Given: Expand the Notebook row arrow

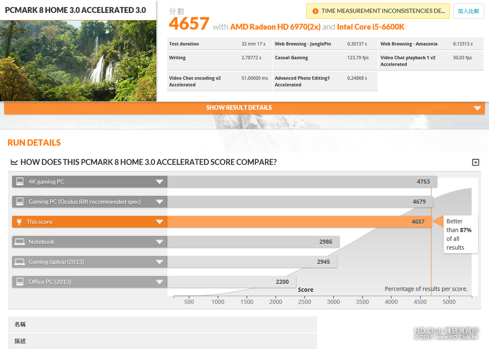Looking at the screenshot, I should (x=159, y=241).
